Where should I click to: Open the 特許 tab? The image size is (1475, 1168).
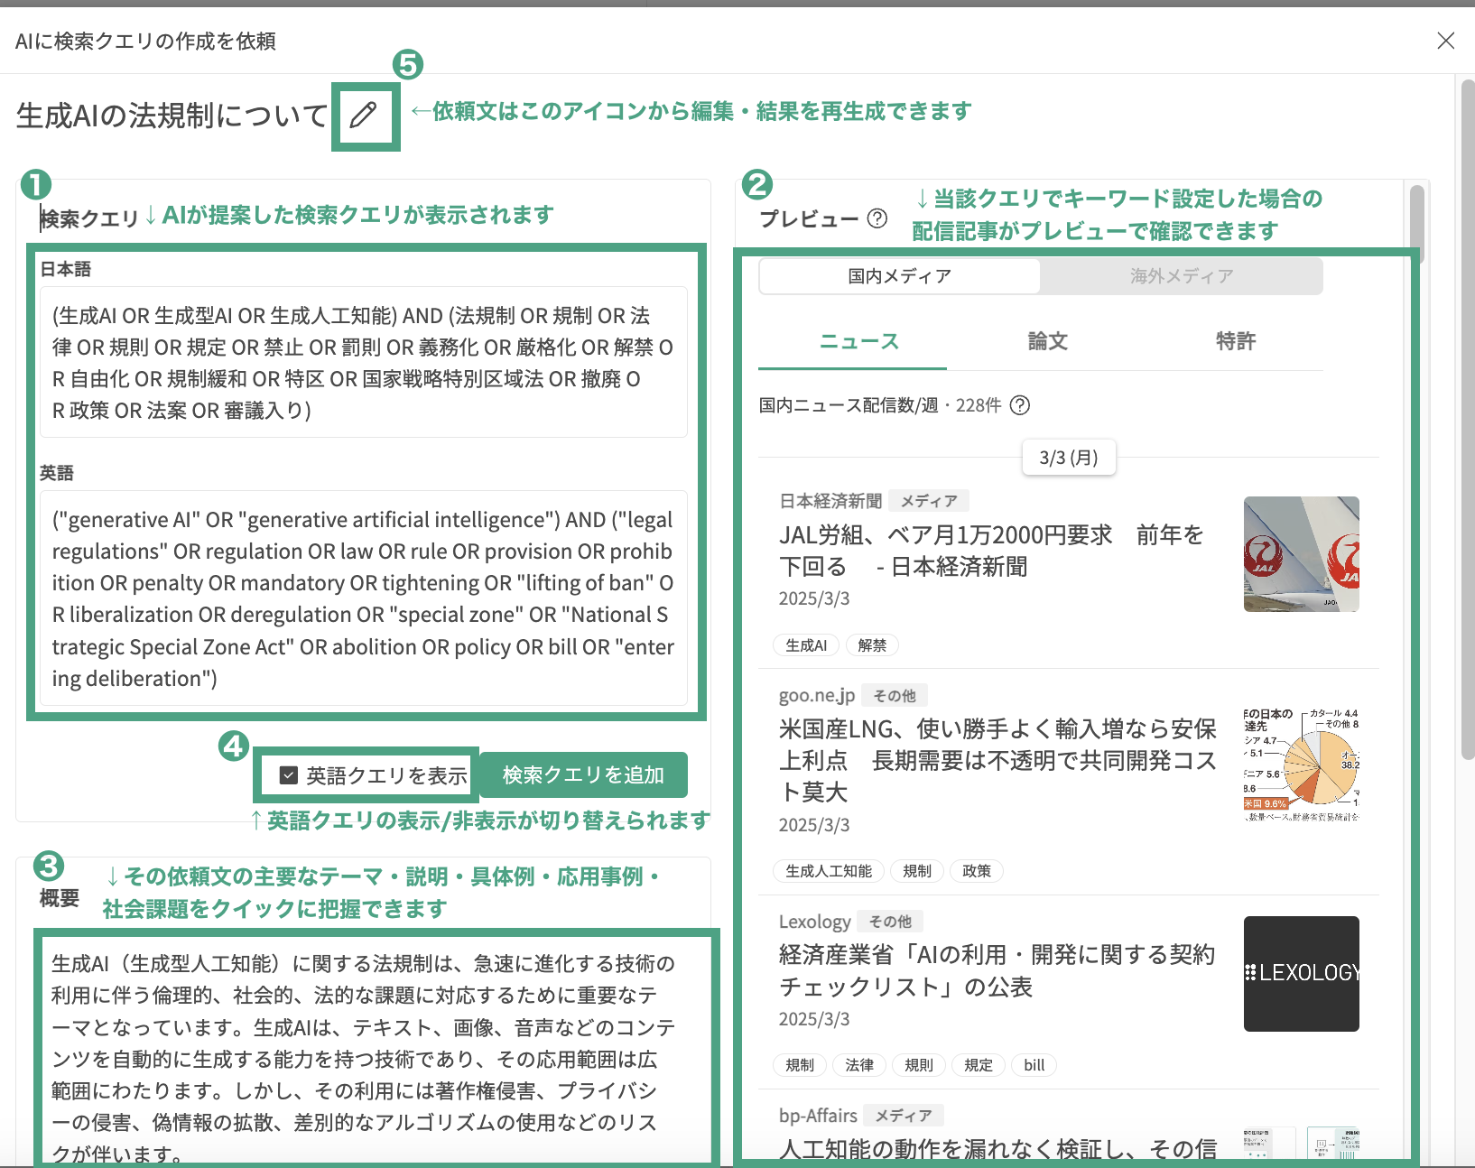click(1235, 341)
